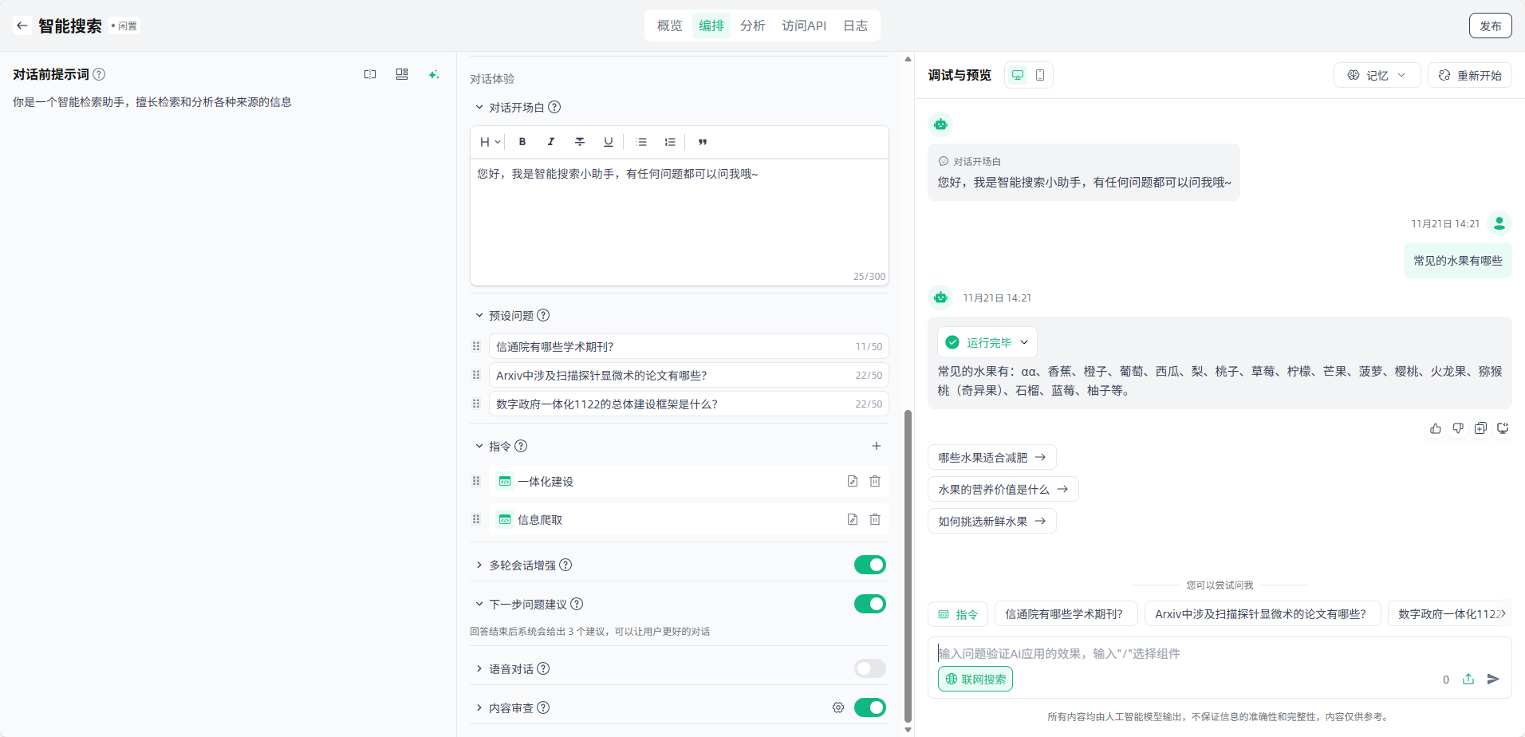Image resolution: width=1525 pixels, height=737 pixels.
Task: Open the 访问API tab
Action: [803, 26]
